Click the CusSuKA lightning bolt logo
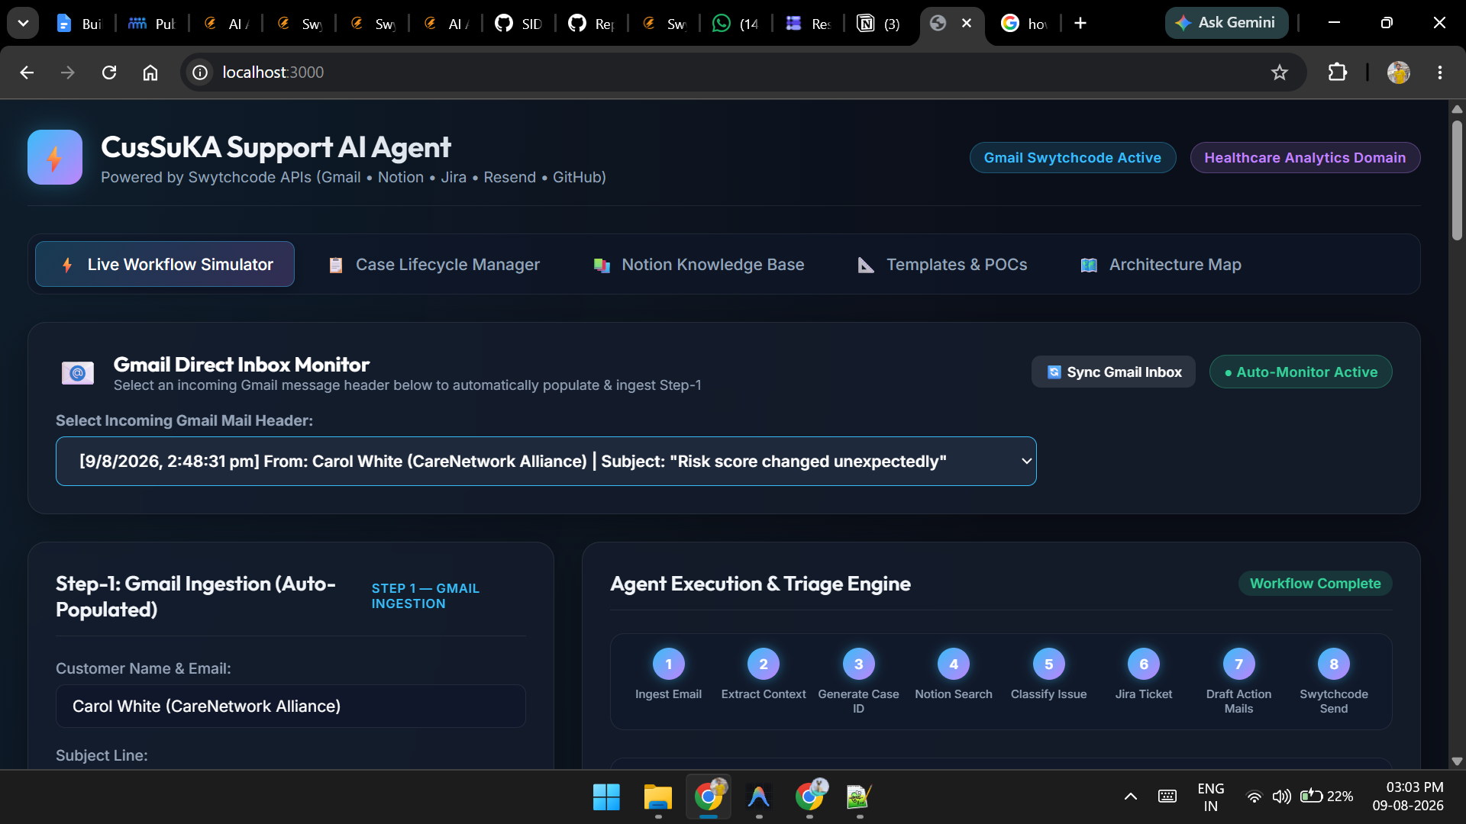Viewport: 1466px width, 824px height. (x=55, y=157)
